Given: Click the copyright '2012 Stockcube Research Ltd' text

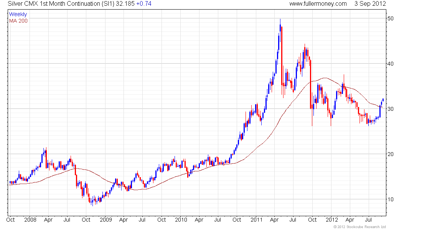Looking at the screenshot, I should click(x=359, y=227).
